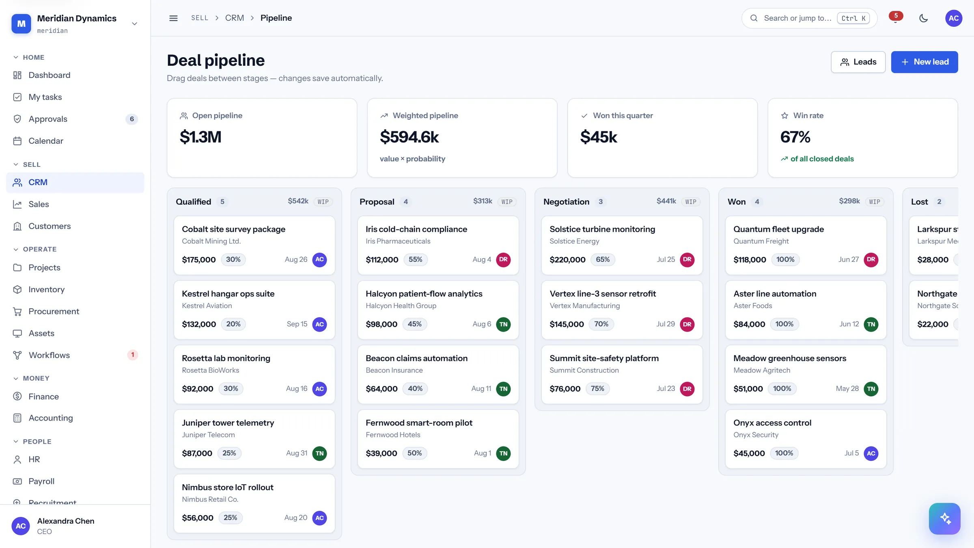The image size is (974, 548).
Task: Click the Inventory box icon
Action: [x=17, y=289]
